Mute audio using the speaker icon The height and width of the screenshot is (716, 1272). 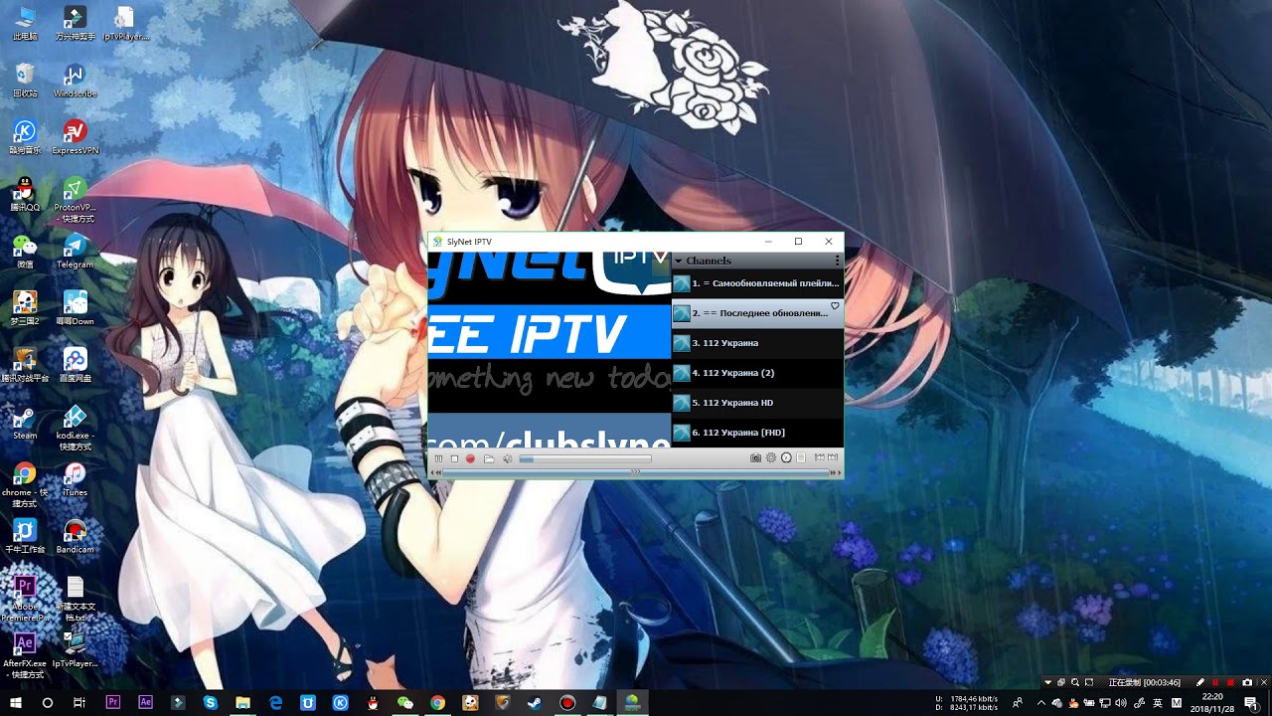[x=508, y=458]
